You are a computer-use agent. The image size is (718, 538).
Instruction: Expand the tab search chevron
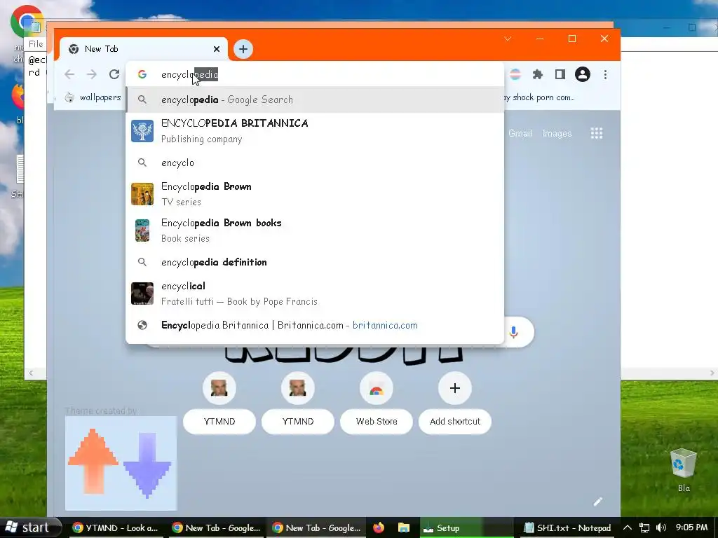pos(508,39)
